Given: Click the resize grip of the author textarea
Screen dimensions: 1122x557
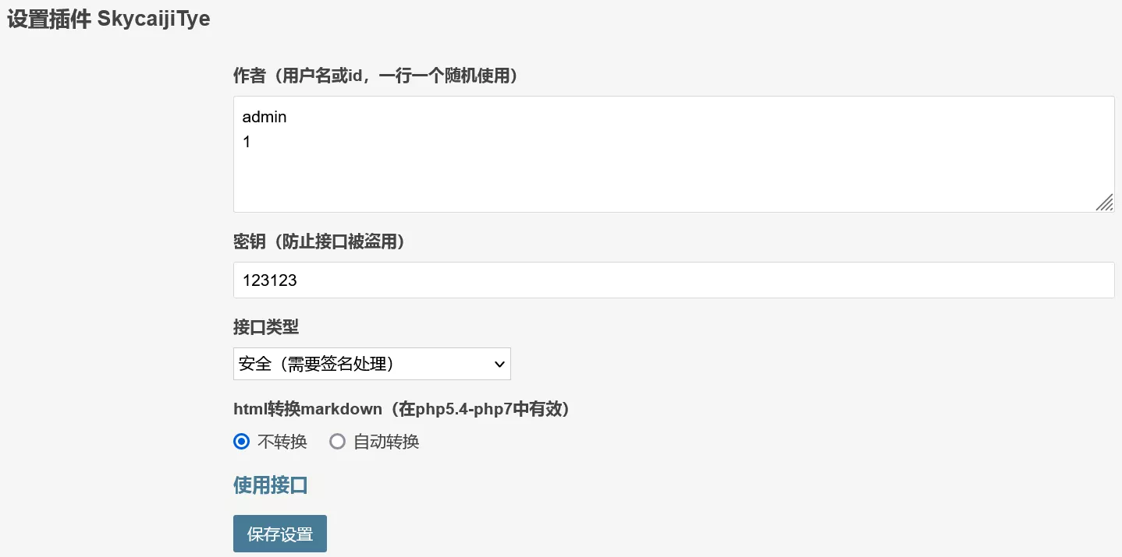Looking at the screenshot, I should (1106, 203).
